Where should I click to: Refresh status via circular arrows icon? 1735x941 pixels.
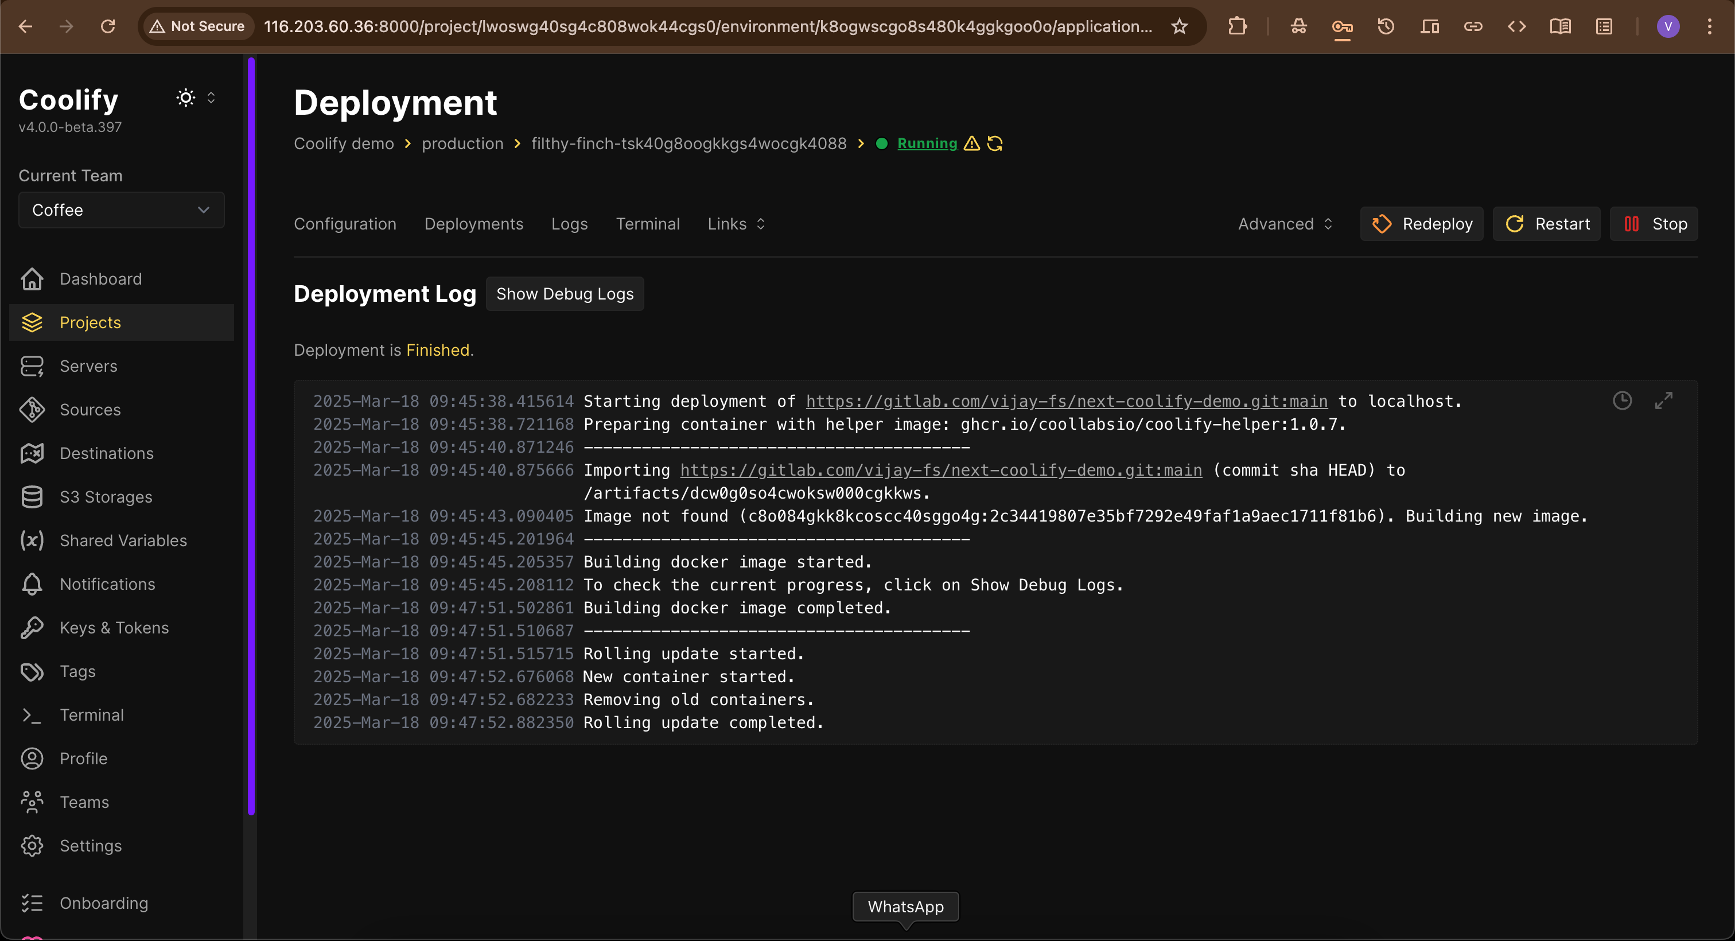point(995,143)
